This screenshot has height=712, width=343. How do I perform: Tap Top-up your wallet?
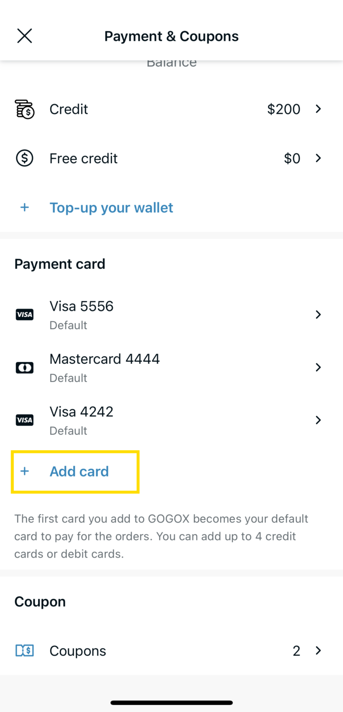pos(111,207)
